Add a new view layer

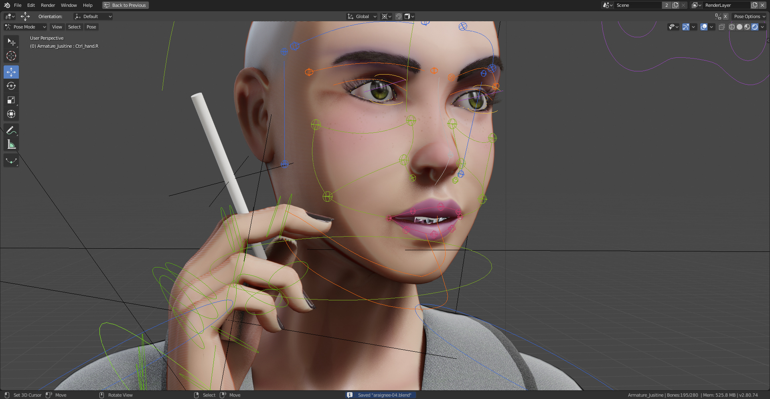(x=754, y=5)
